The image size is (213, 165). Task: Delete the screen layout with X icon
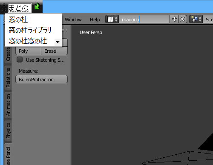click(x=182, y=19)
